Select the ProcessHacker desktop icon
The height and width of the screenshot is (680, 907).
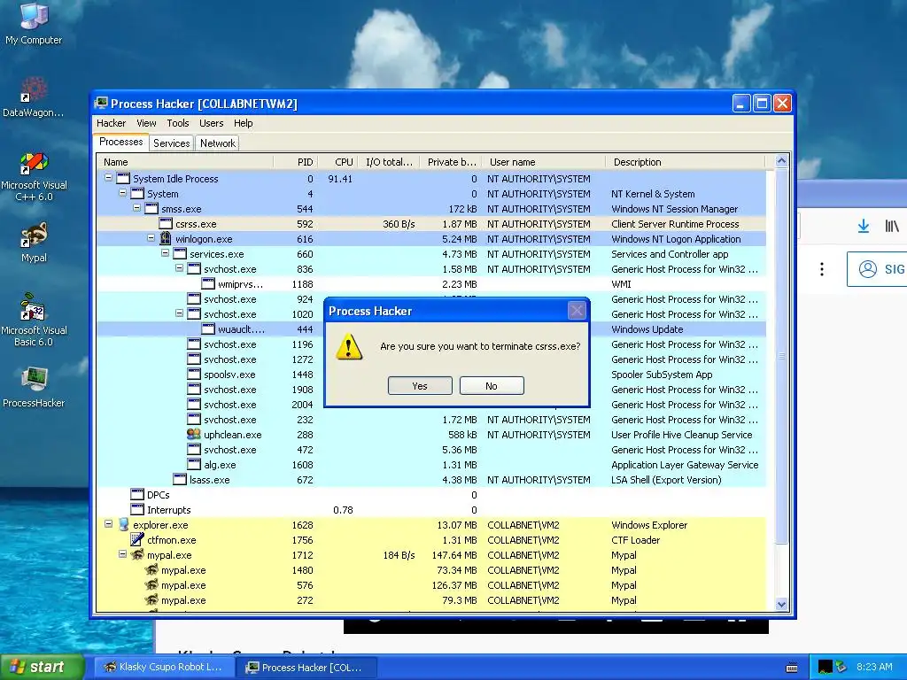[x=34, y=388]
